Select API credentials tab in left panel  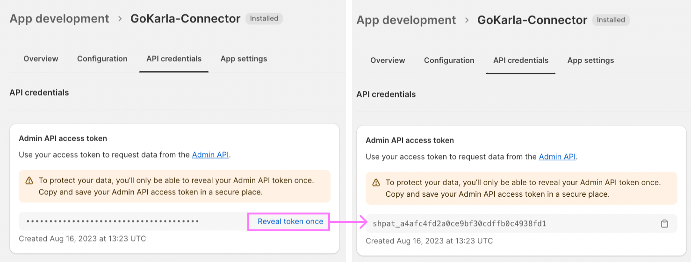click(x=174, y=59)
